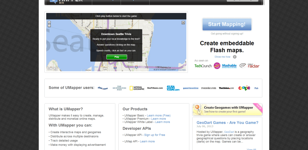
Task: Click Get going without signing up text
Action: [227, 34]
